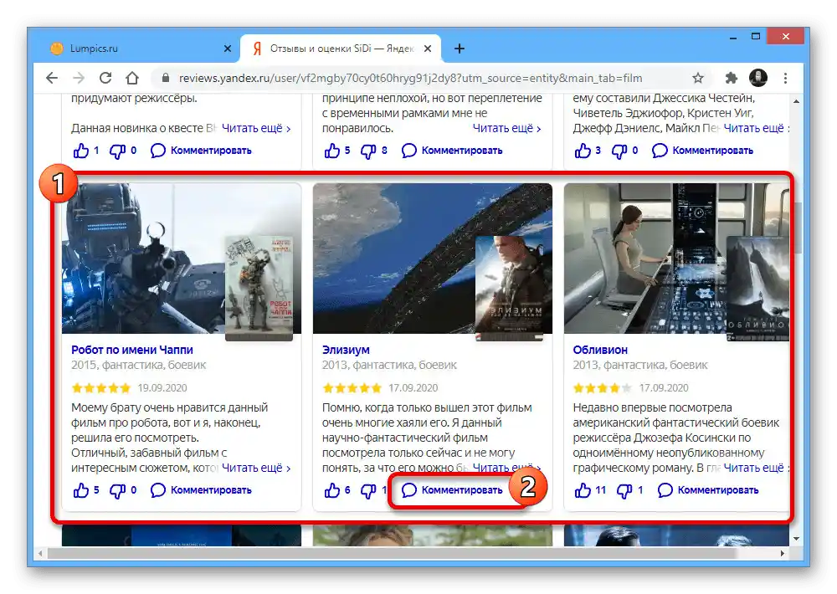The height and width of the screenshot is (594, 837).
Task: Click the vertical scrollbar down arrow
Action: (797, 539)
